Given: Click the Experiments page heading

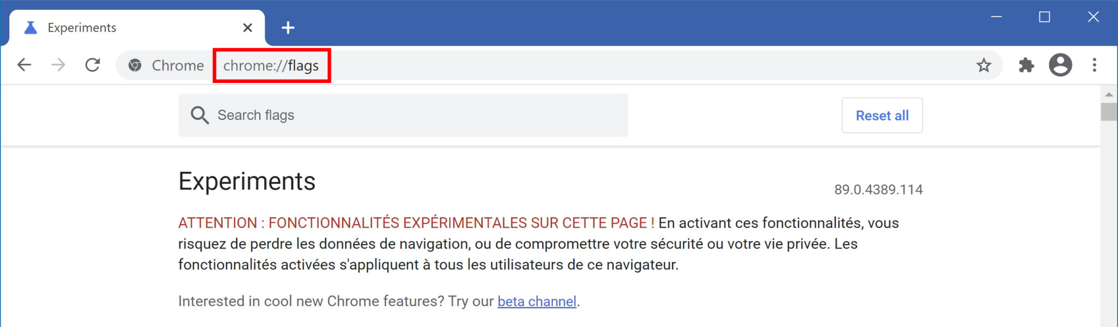Looking at the screenshot, I should (247, 181).
